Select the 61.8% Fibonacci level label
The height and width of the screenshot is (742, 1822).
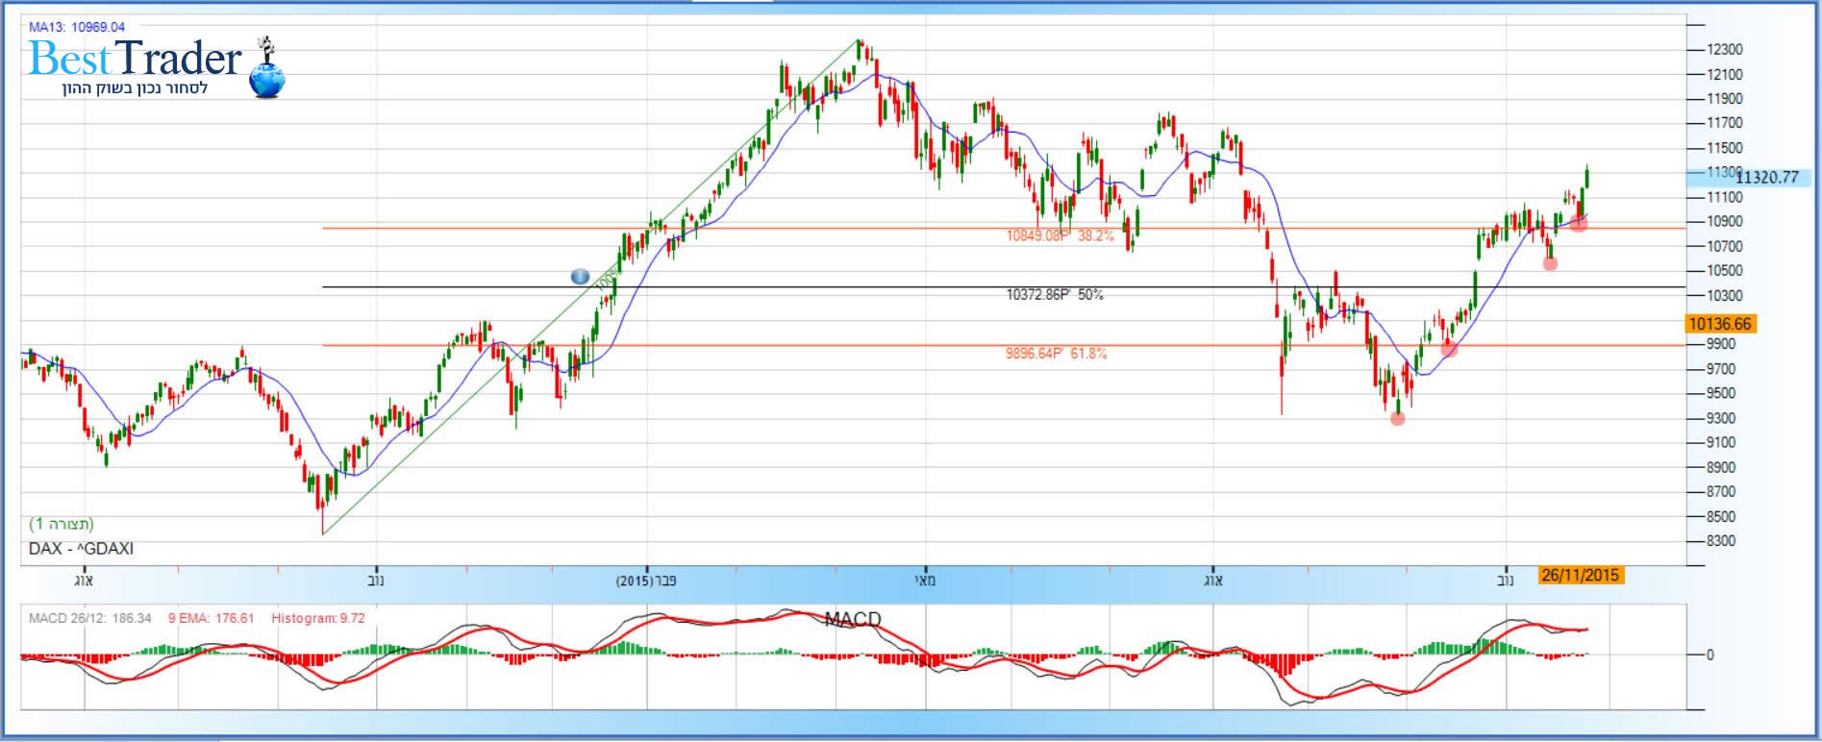click(x=1056, y=354)
